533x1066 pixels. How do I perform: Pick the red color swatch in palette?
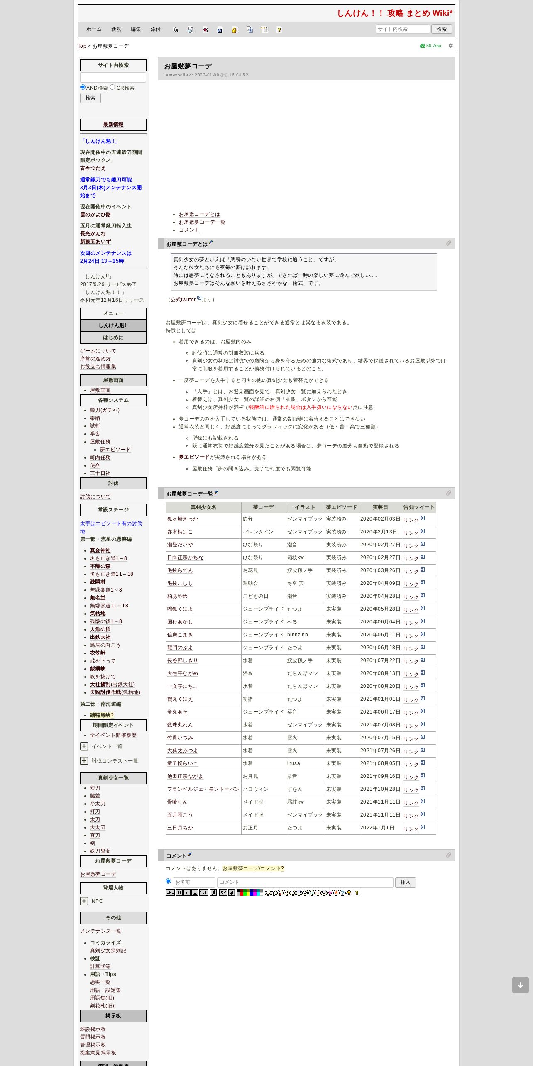click(242, 894)
